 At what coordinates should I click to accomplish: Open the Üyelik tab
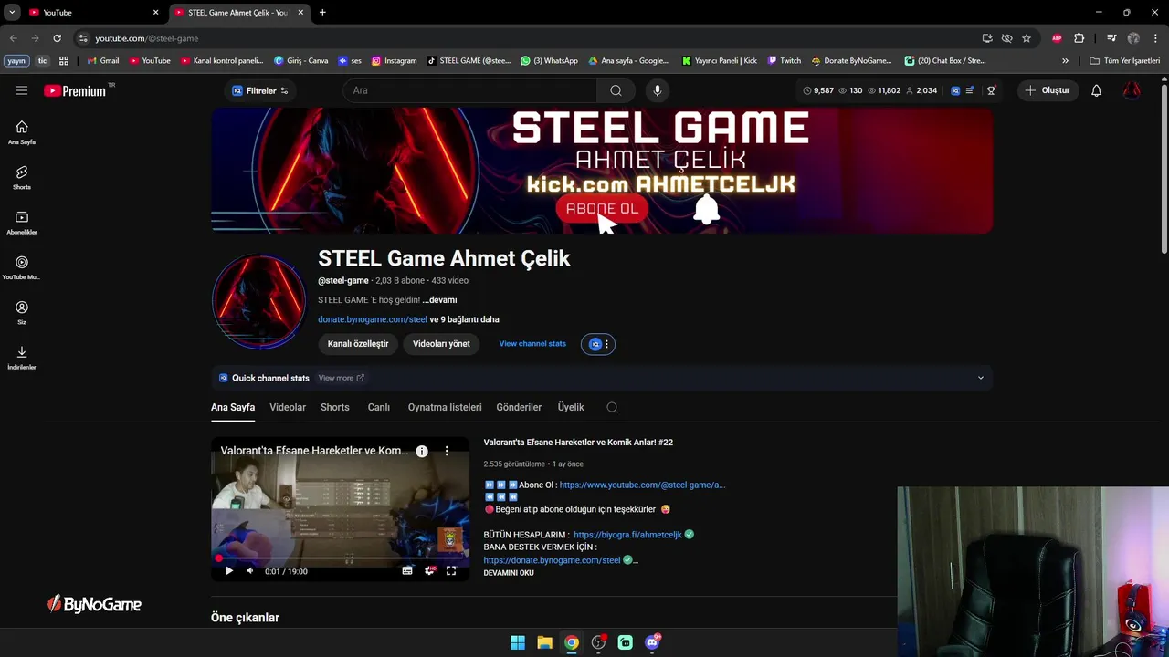pyautogui.click(x=571, y=407)
